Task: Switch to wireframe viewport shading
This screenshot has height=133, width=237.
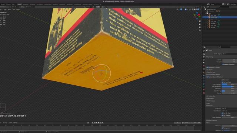Action: coord(193,10)
